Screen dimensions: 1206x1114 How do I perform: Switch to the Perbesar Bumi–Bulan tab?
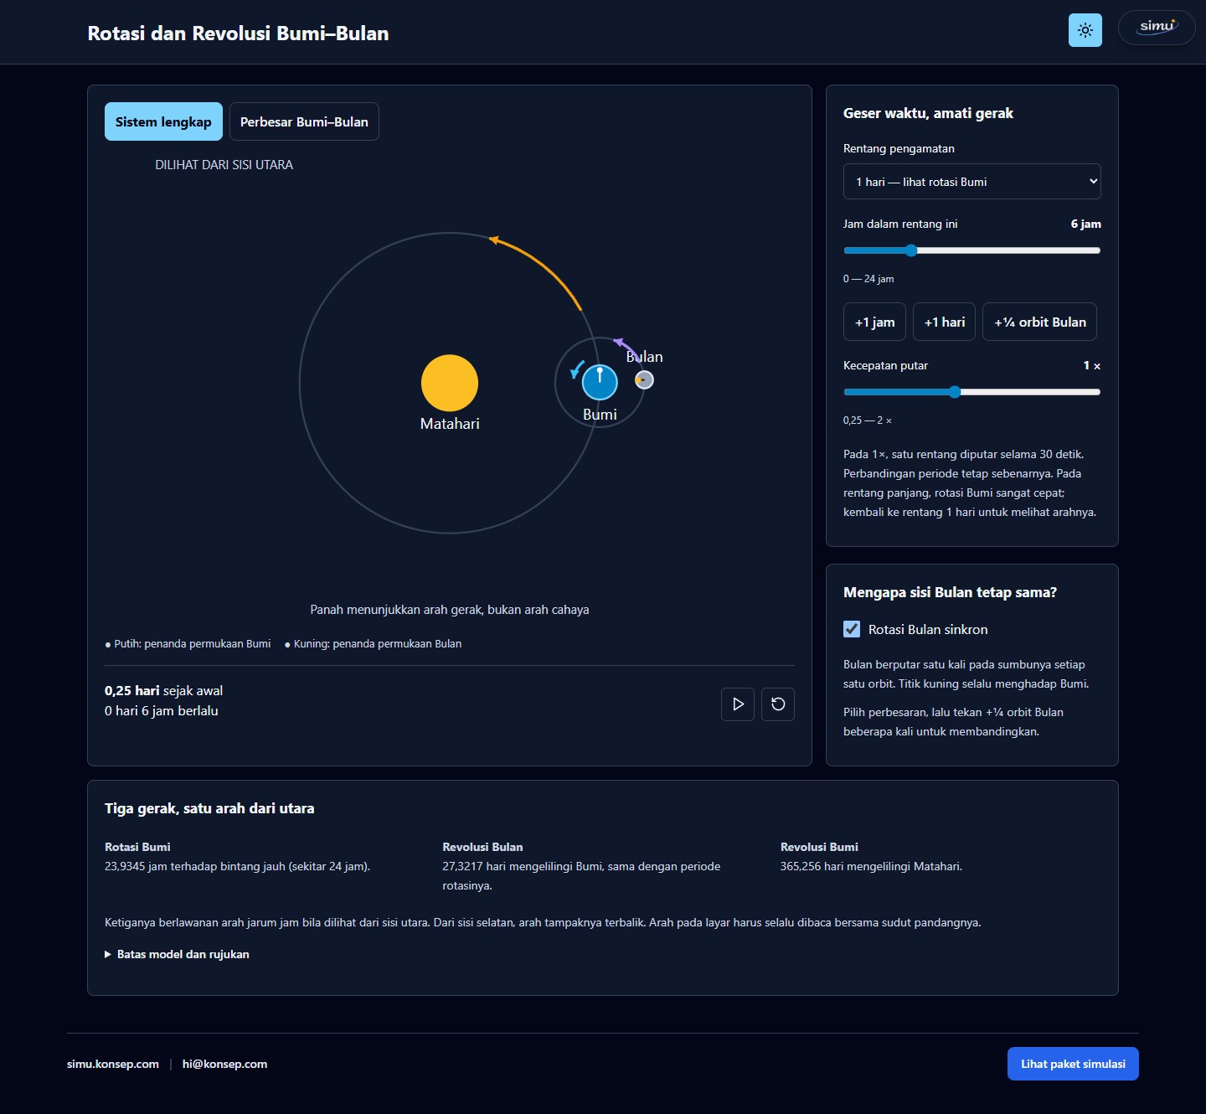point(304,121)
